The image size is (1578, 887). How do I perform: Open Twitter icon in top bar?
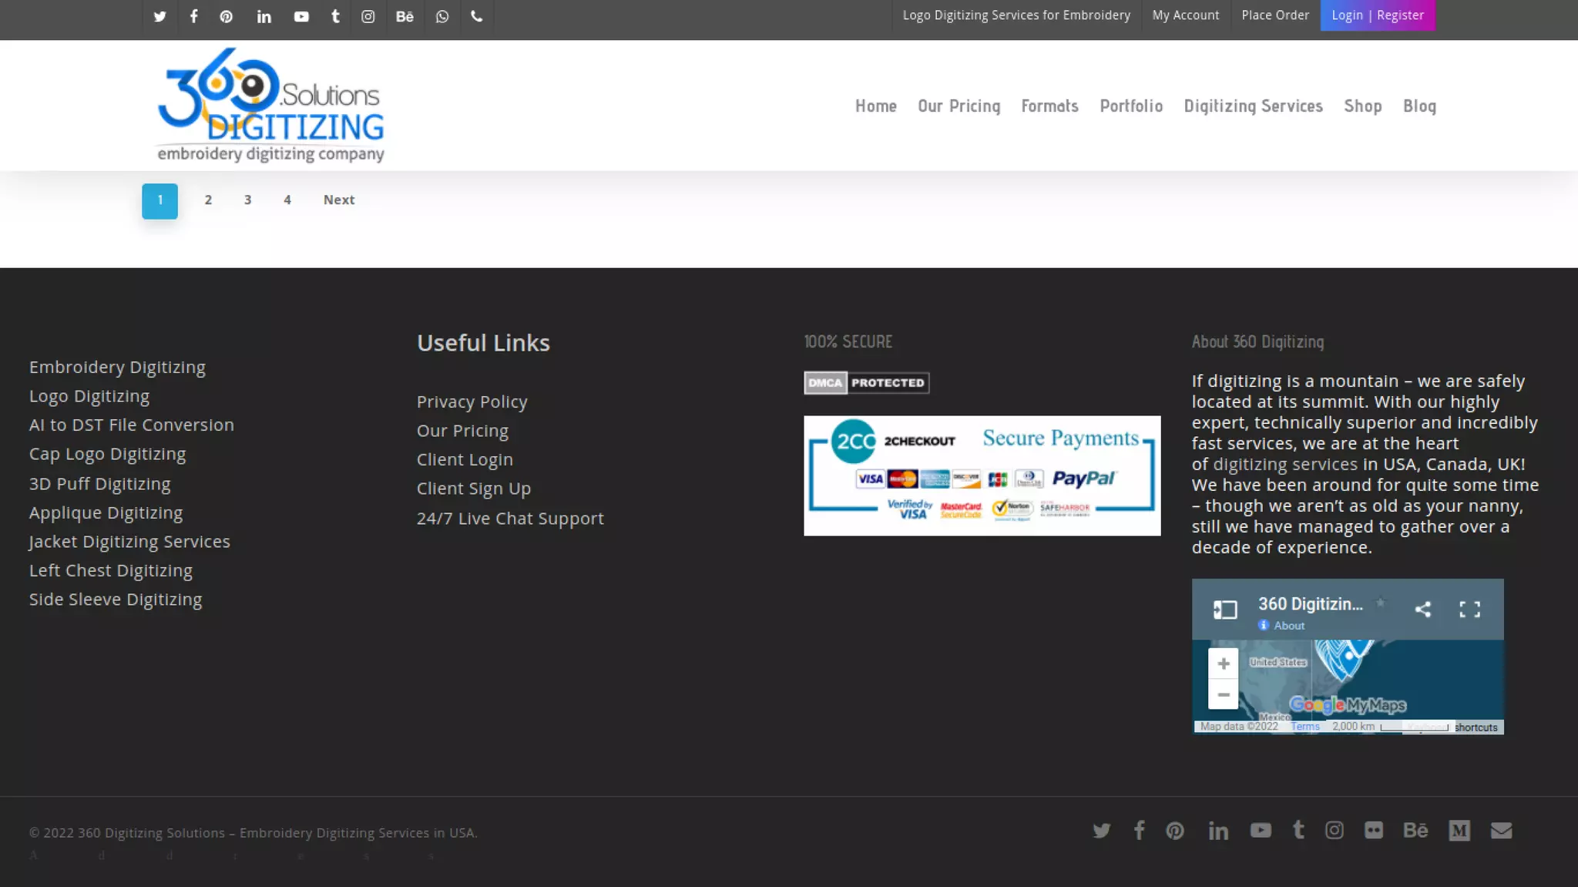(x=159, y=16)
